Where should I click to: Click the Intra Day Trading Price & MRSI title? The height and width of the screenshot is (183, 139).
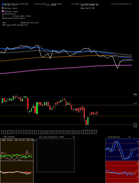point(57,137)
